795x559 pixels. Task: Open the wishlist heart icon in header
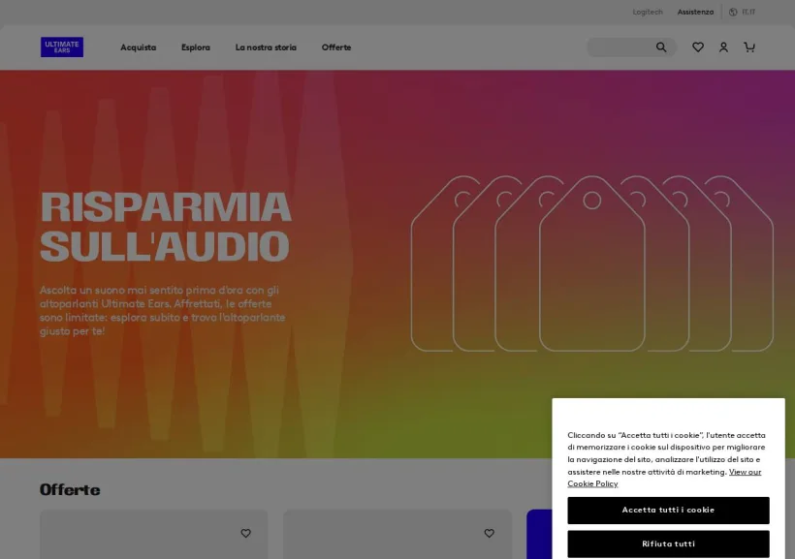click(x=698, y=47)
